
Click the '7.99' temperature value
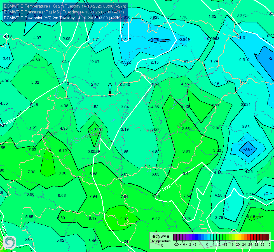point(125,197)
